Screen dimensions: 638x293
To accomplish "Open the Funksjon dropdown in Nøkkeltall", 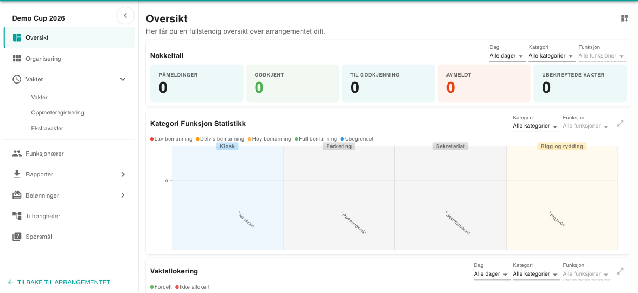I will point(602,56).
